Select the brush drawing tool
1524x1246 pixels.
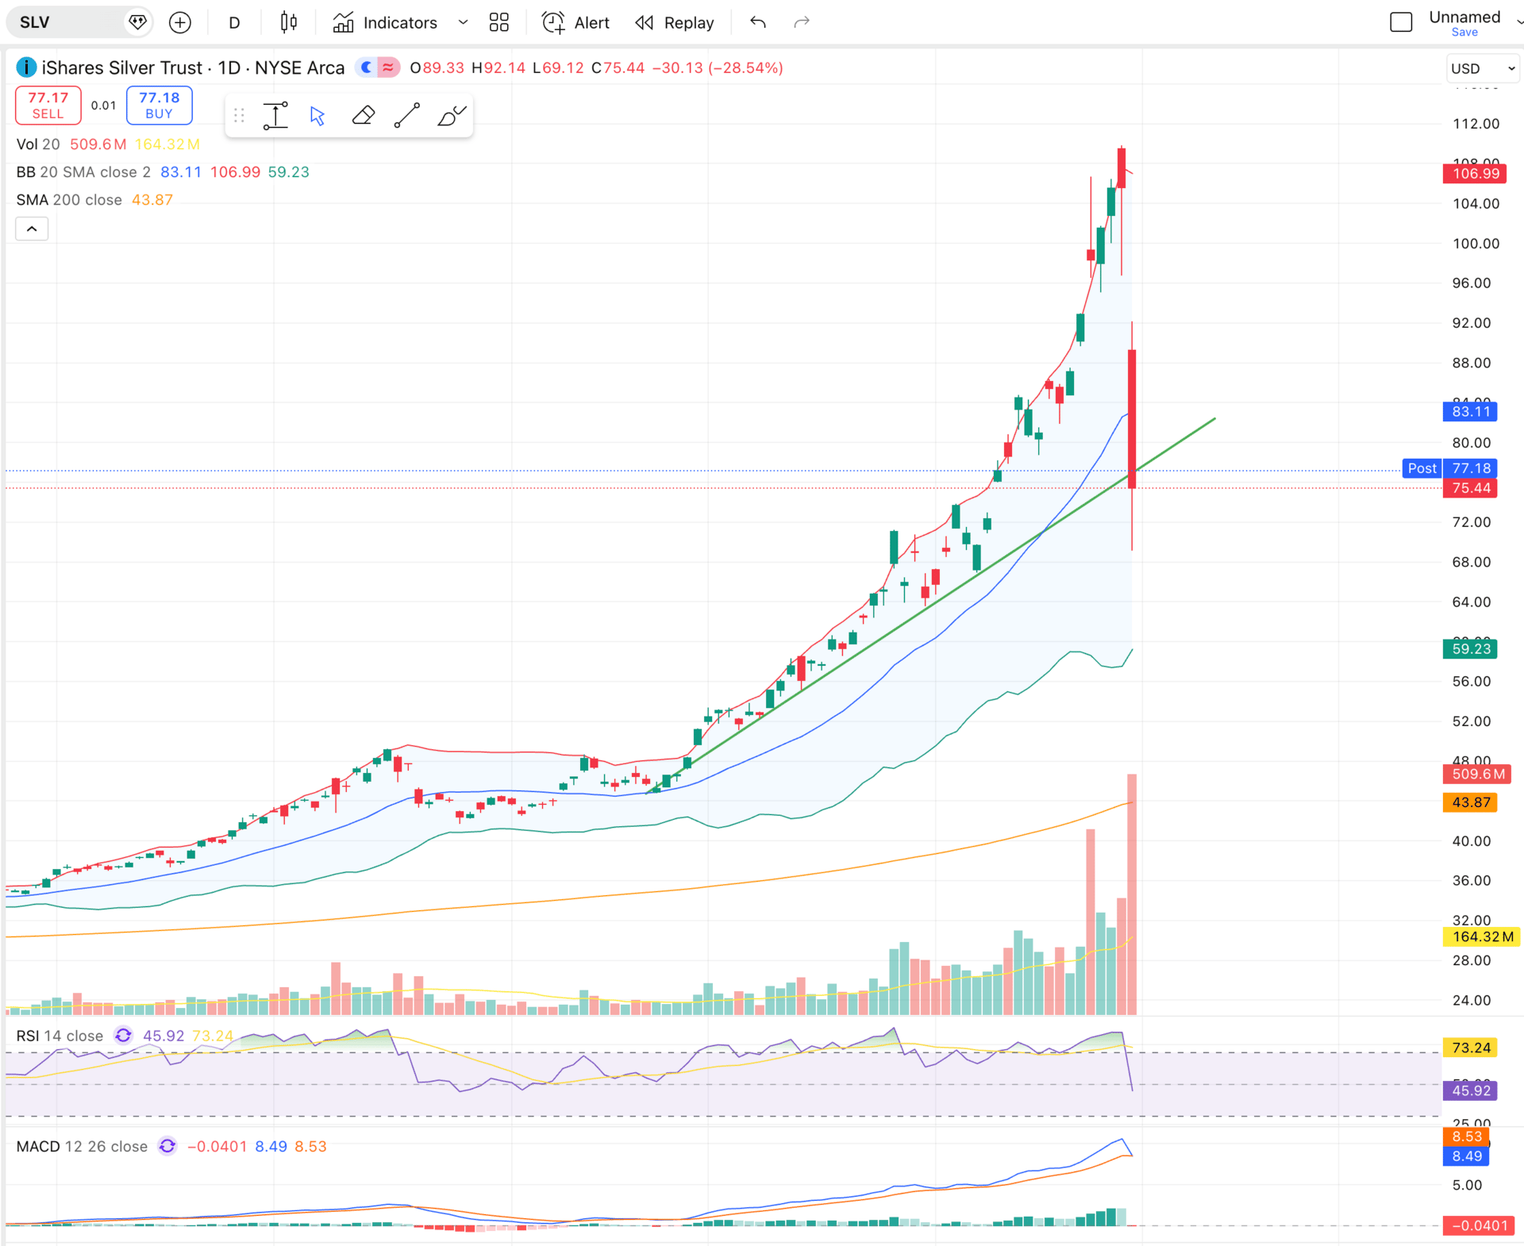(451, 116)
